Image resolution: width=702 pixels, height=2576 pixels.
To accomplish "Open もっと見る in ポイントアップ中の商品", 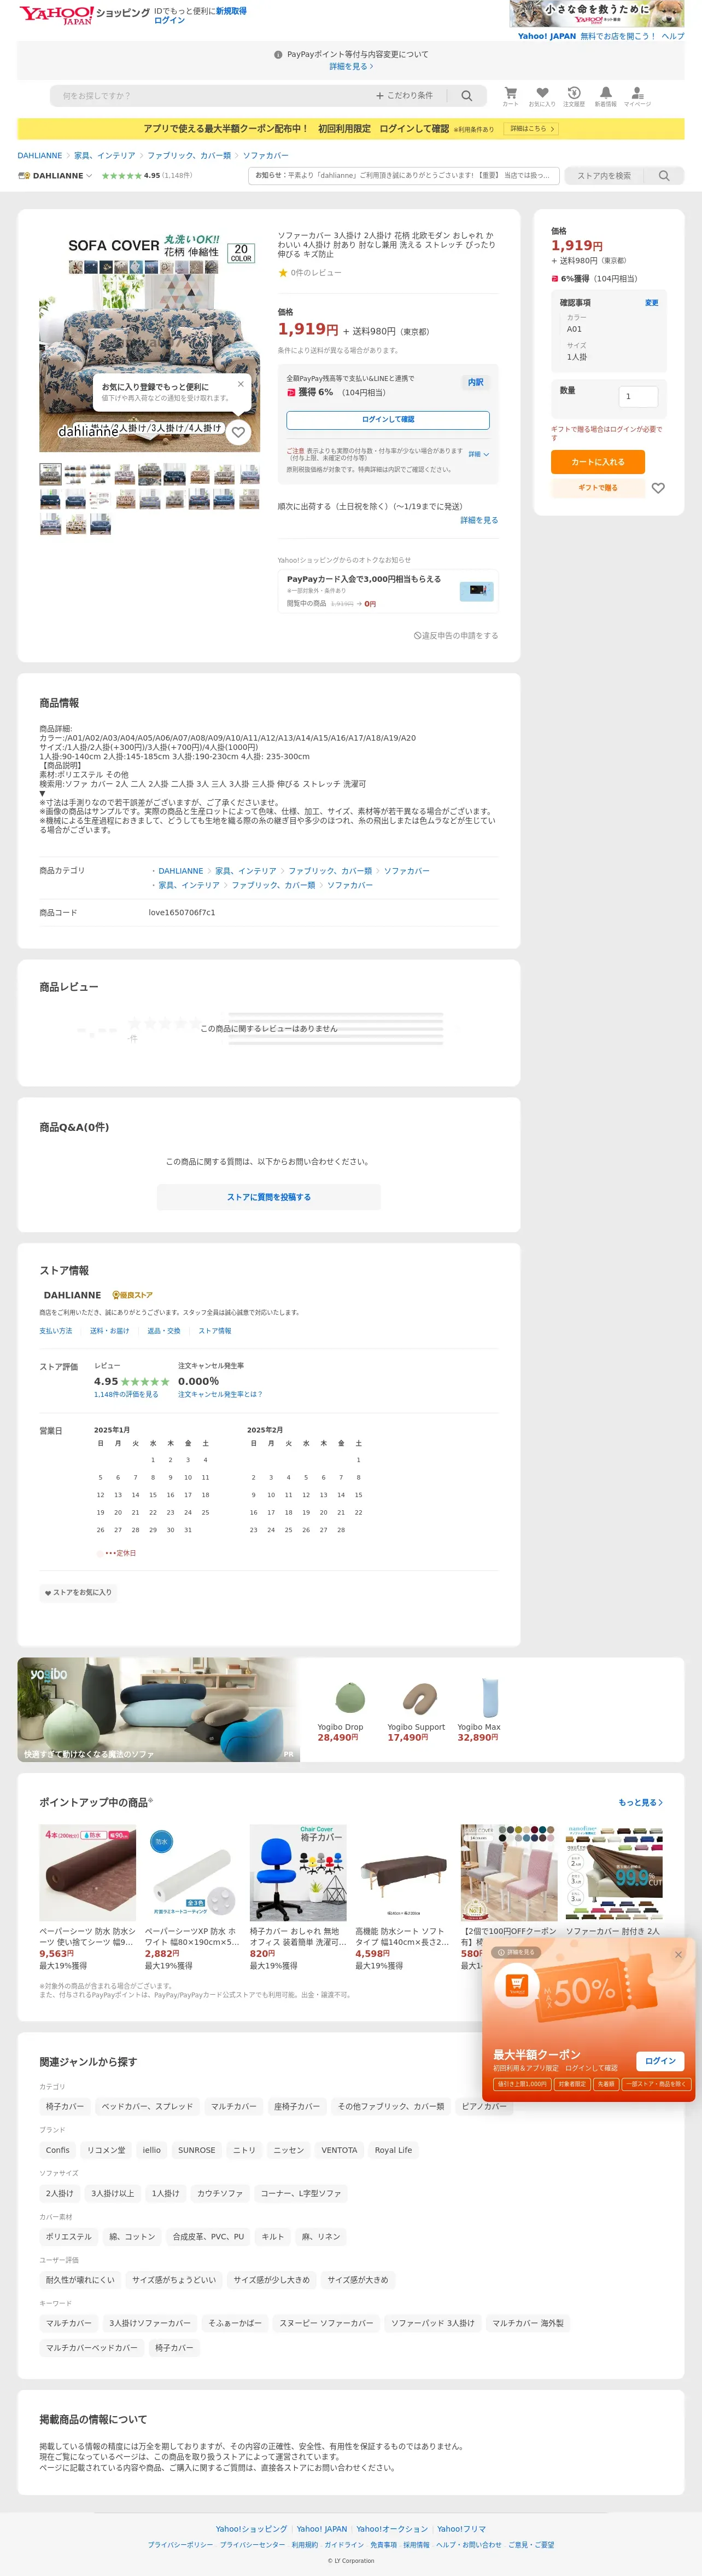I will click(640, 1802).
